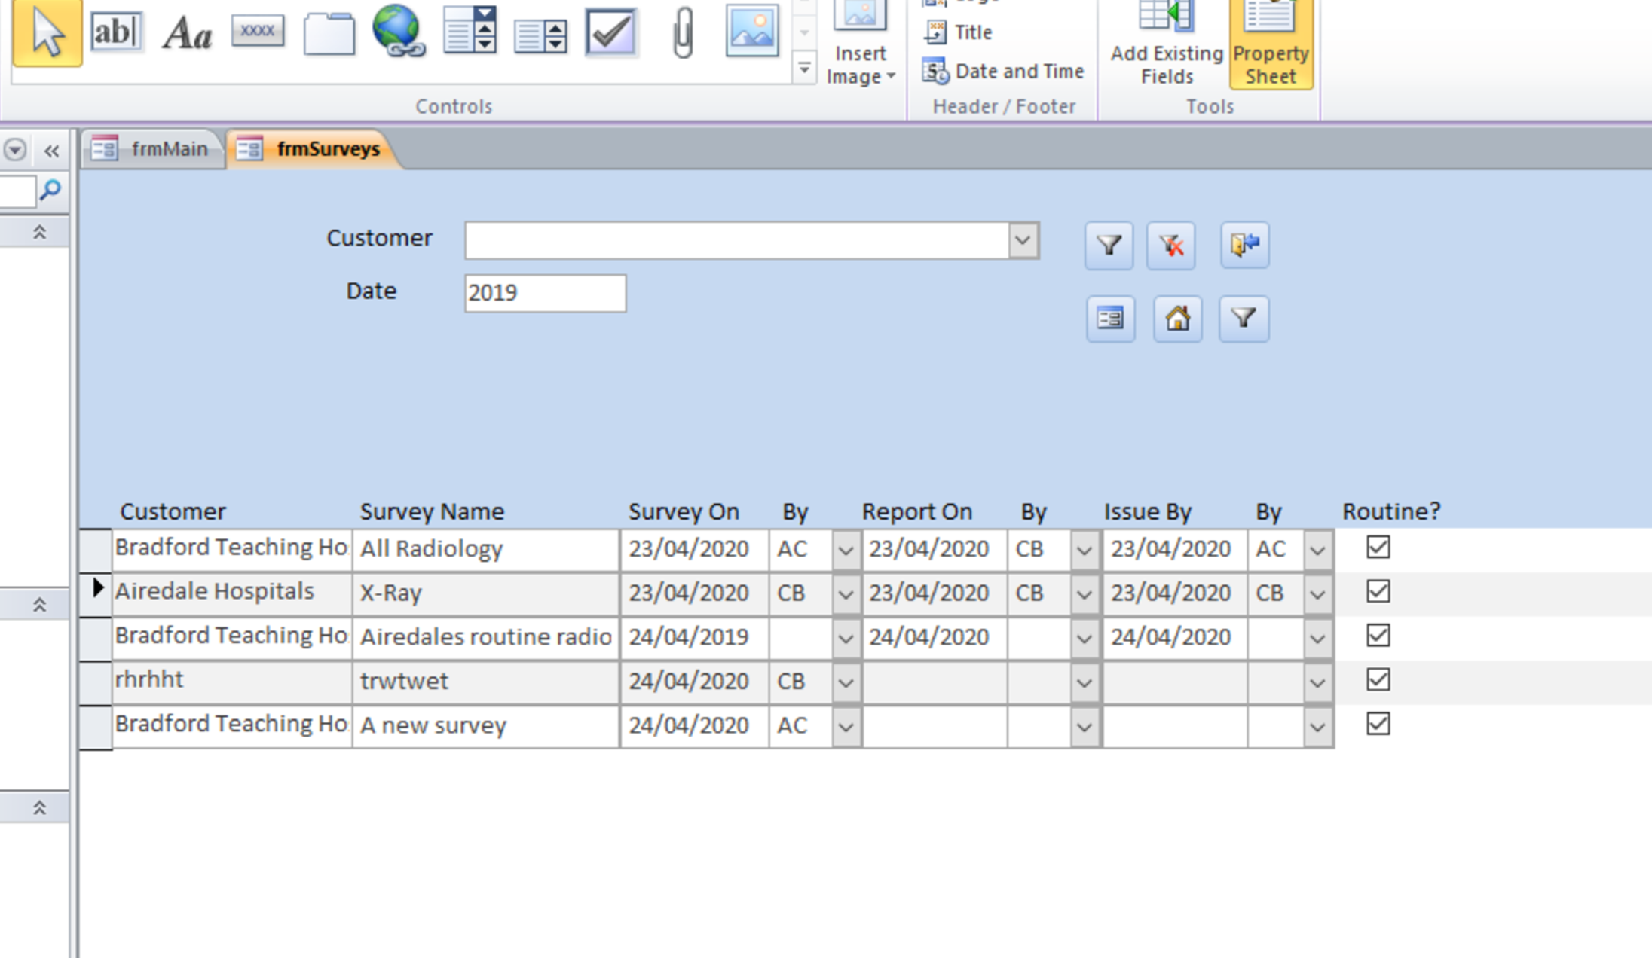1652x958 pixels.
Task: Choose the Select pointer tool
Action: click(x=47, y=32)
